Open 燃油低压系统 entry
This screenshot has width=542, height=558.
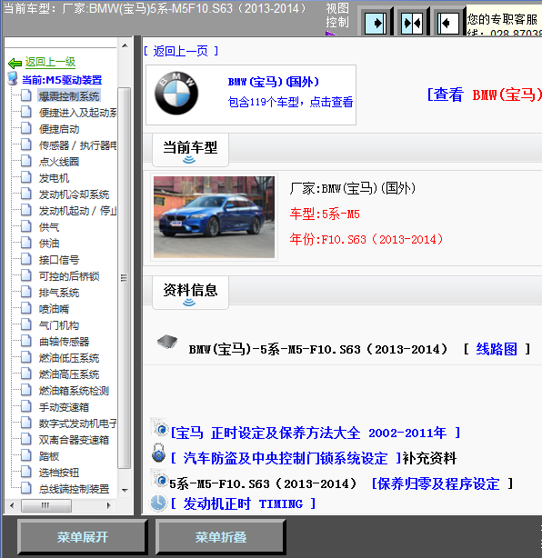pos(69,358)
